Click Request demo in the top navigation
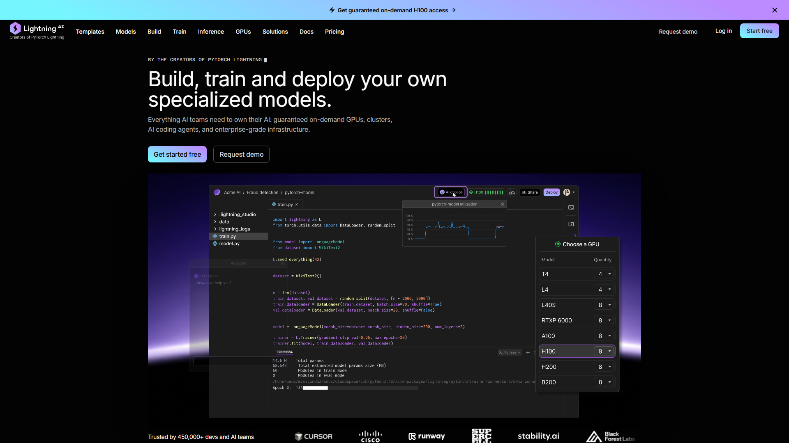The width and height of the screenshot is (789, 443). (678, 32)
